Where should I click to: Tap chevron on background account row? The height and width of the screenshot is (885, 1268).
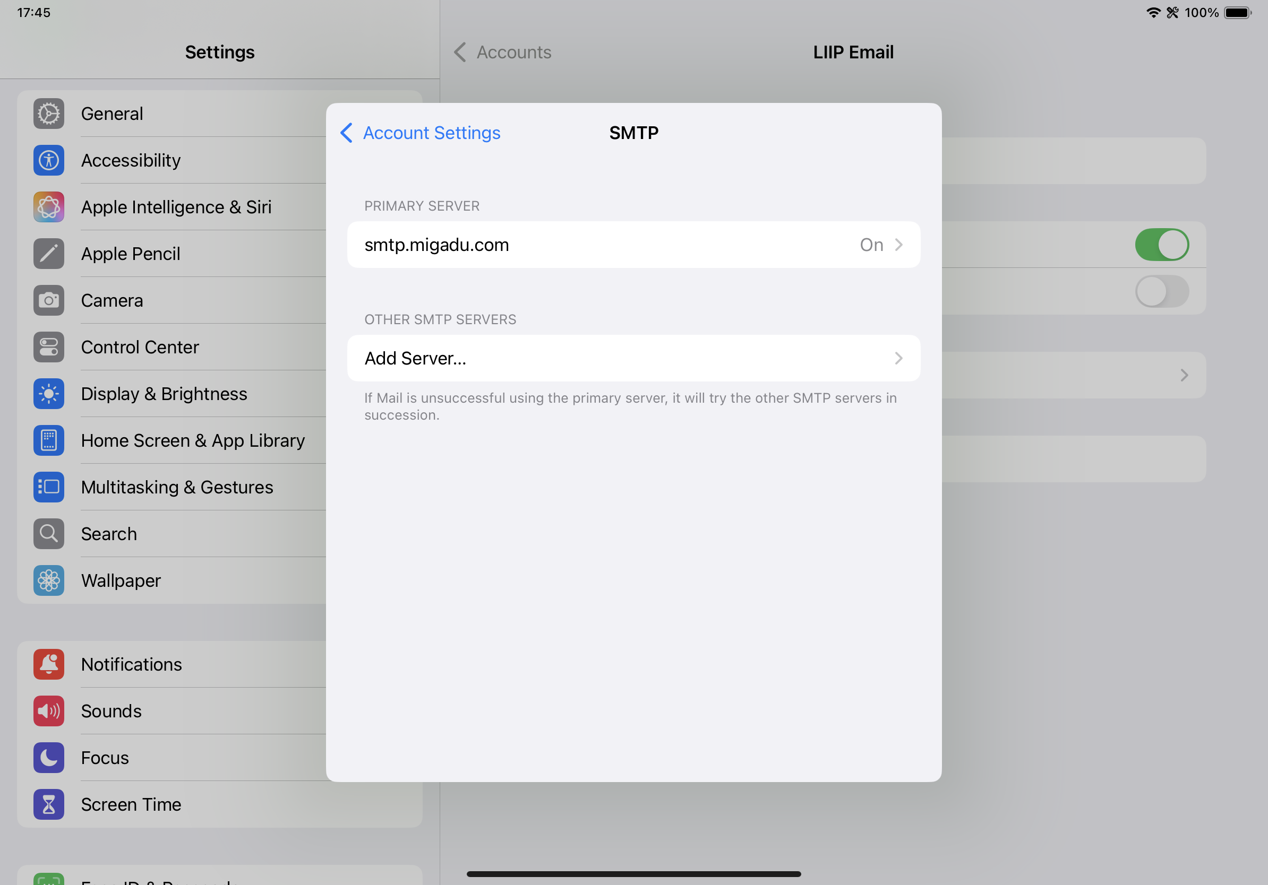pyautogui.click(x=1184, y=375)
